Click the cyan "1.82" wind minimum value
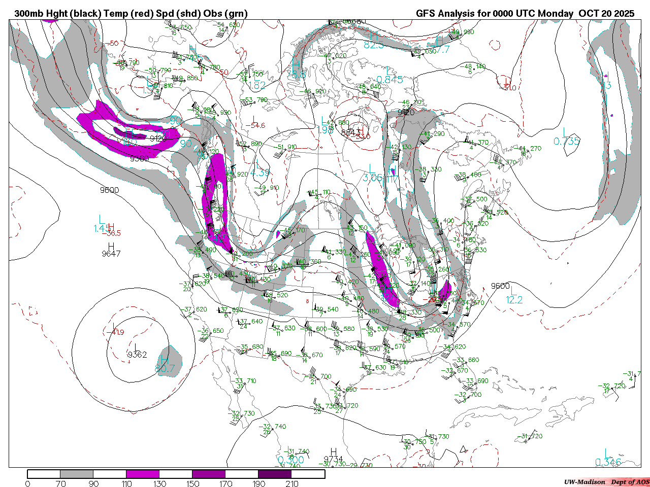The width and height of the screenshot is (650, 487). 257,85
